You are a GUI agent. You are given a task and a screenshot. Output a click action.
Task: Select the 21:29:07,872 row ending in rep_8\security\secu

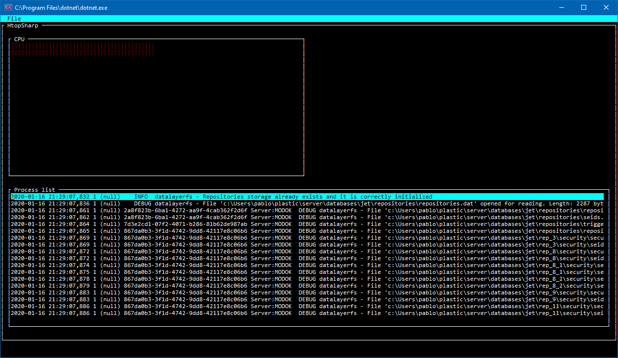point(307,251)
